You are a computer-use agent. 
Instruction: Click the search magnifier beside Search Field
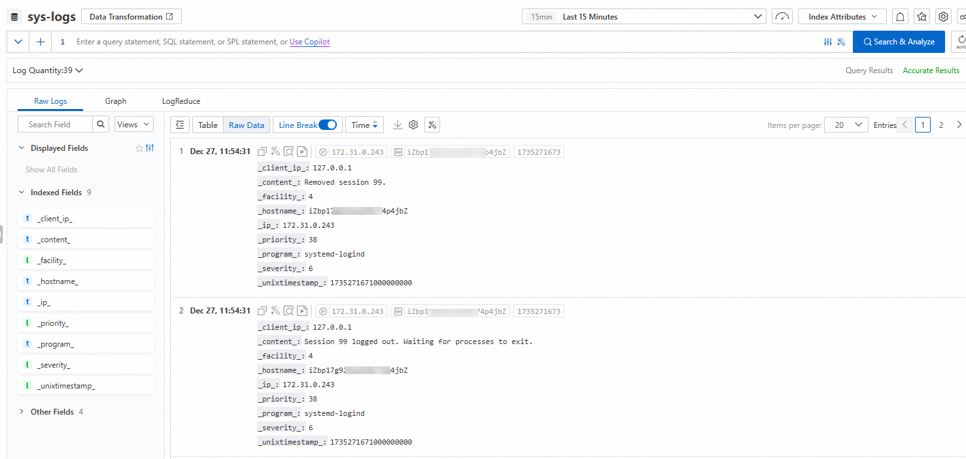tap(101, 124)
